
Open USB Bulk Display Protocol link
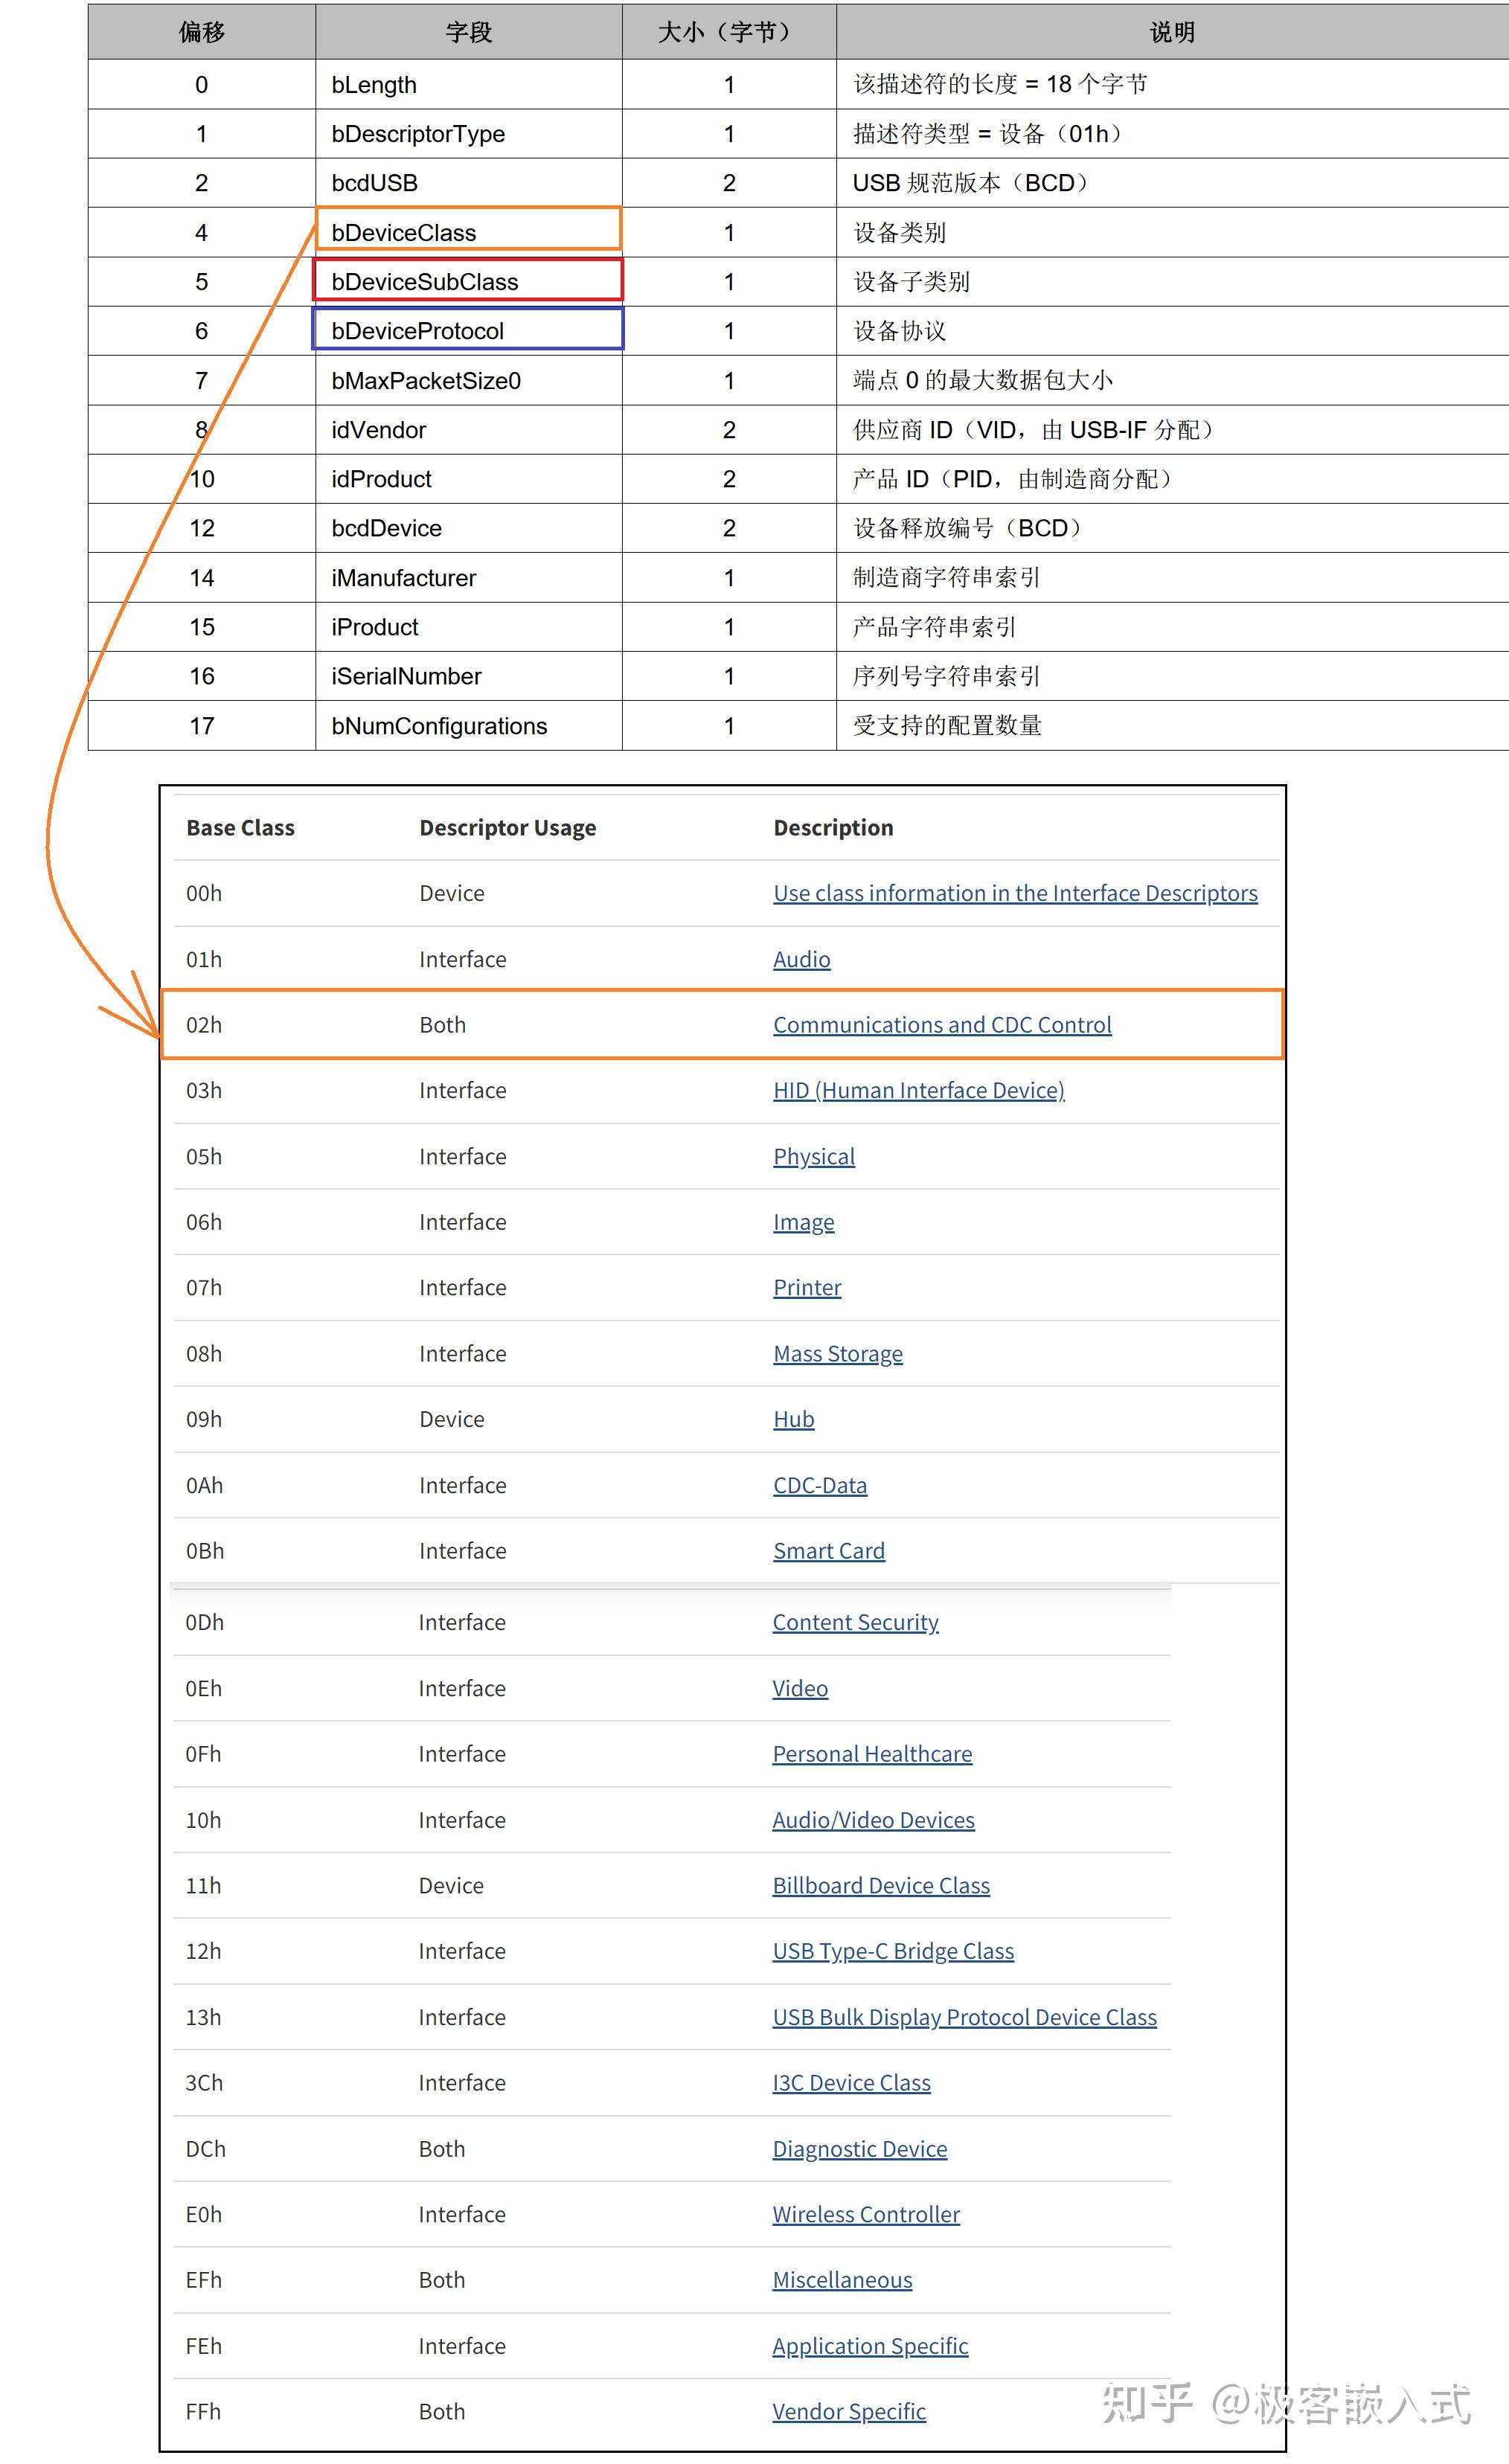click(963, 2017)
